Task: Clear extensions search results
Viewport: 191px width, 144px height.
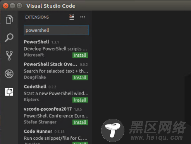Action: click(x=72, y=17)
